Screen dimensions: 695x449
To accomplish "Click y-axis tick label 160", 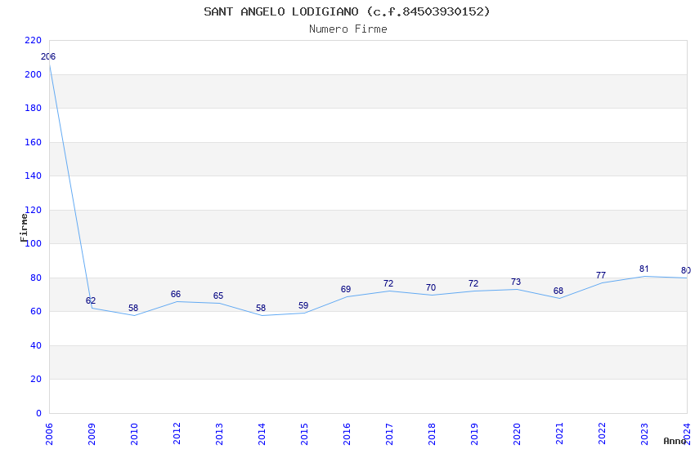I will pos(34,142).
